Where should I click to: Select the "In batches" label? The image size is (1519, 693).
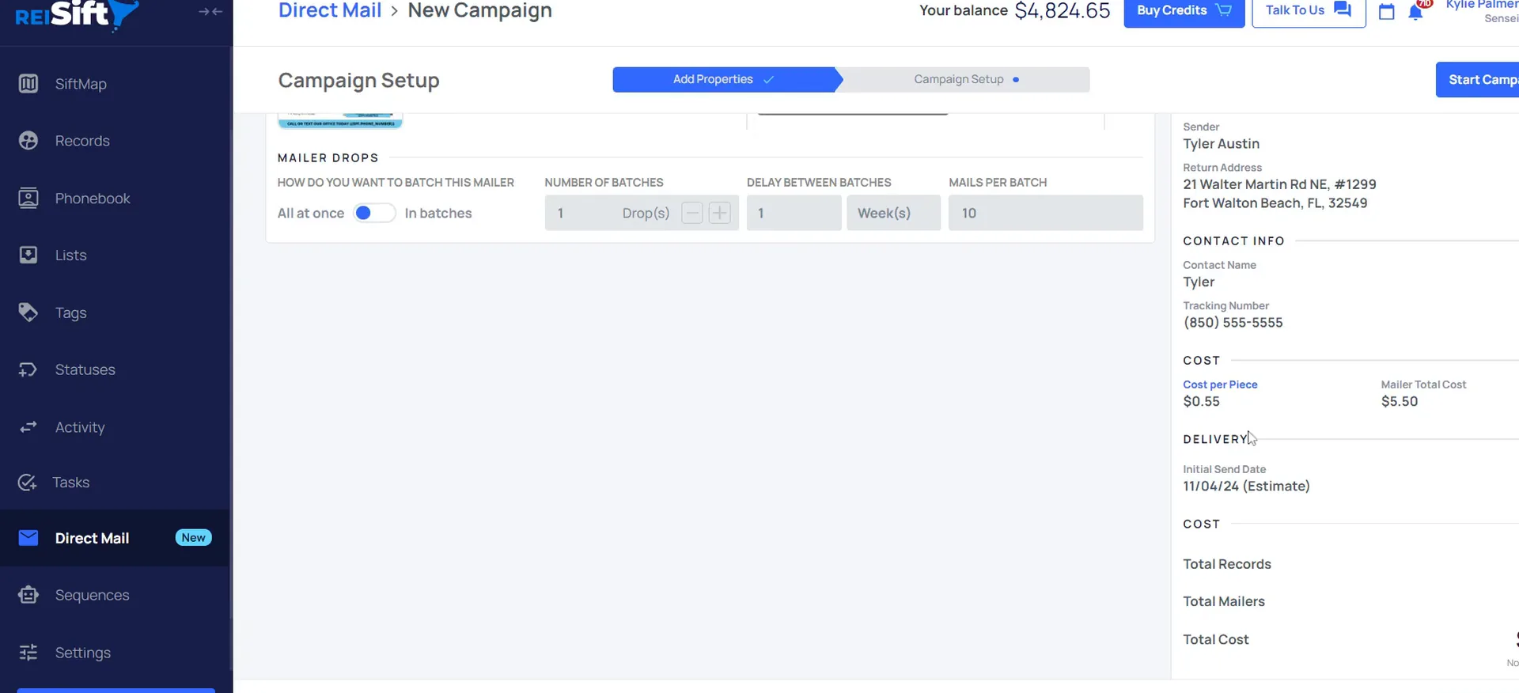tap(438, 213)
